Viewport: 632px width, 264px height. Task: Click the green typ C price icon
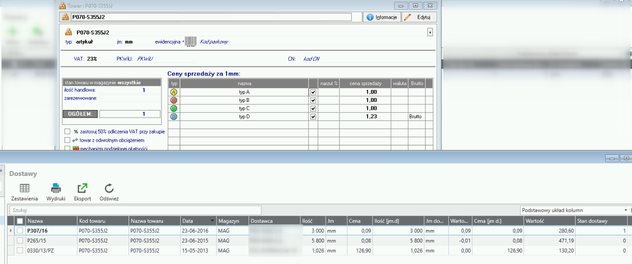174,109
